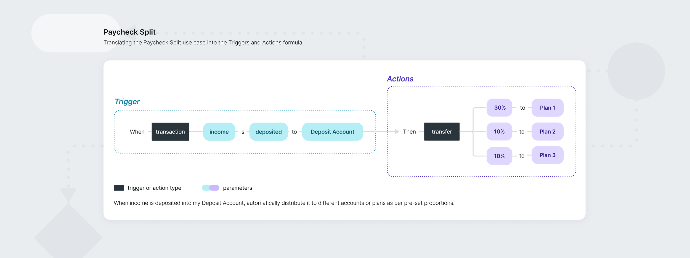Click the dark 'transaction' trigger type block
The height and width of the screenshot is (258, 690).
[170, 132]
